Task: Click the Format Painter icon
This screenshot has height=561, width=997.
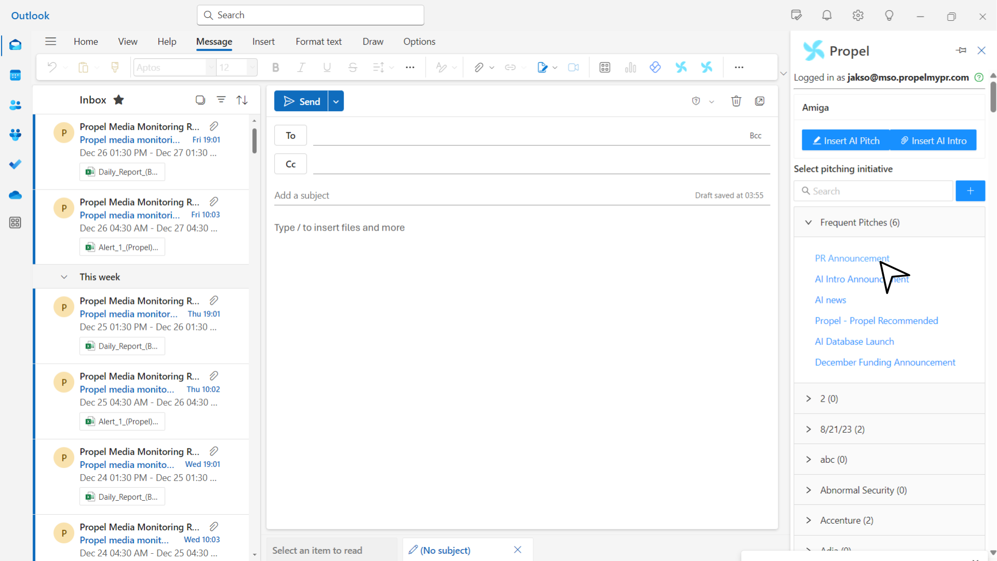Action: point(115,68)
